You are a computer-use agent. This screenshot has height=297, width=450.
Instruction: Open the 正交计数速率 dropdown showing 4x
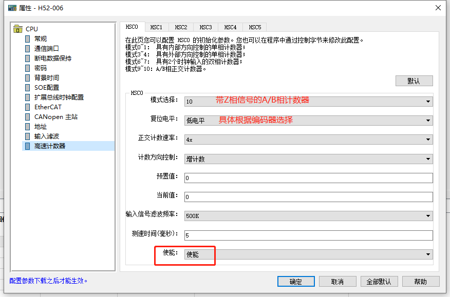coord(309,140)
